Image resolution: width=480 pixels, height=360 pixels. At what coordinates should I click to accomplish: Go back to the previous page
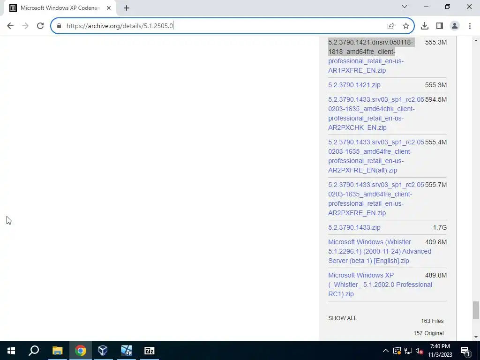(10, 26)
